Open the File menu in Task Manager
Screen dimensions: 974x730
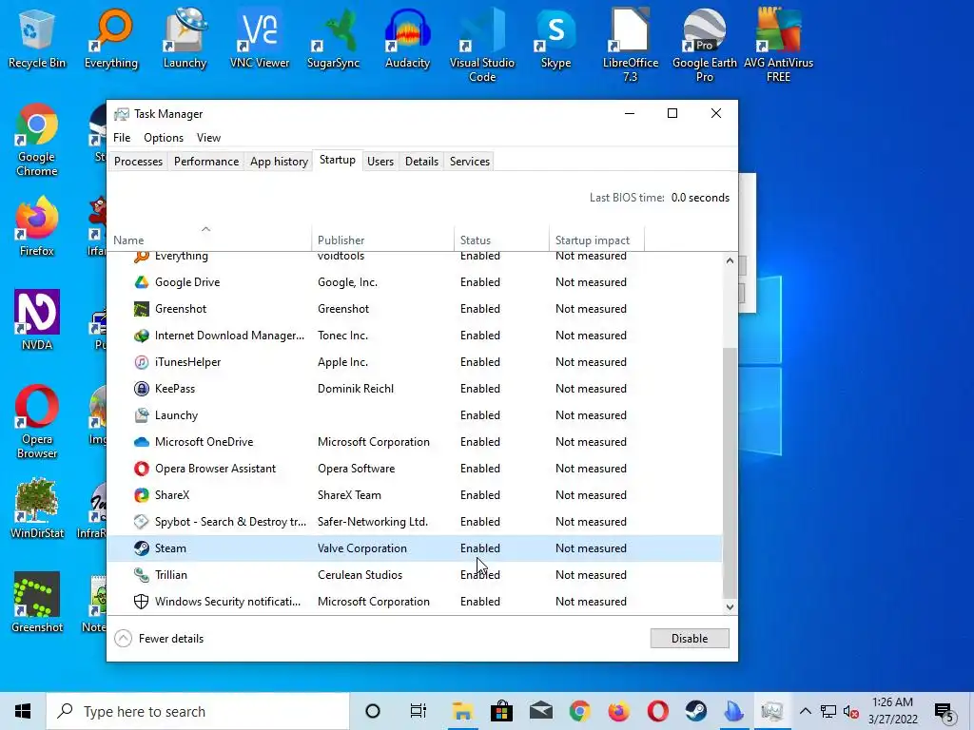[x=122, y=138]
